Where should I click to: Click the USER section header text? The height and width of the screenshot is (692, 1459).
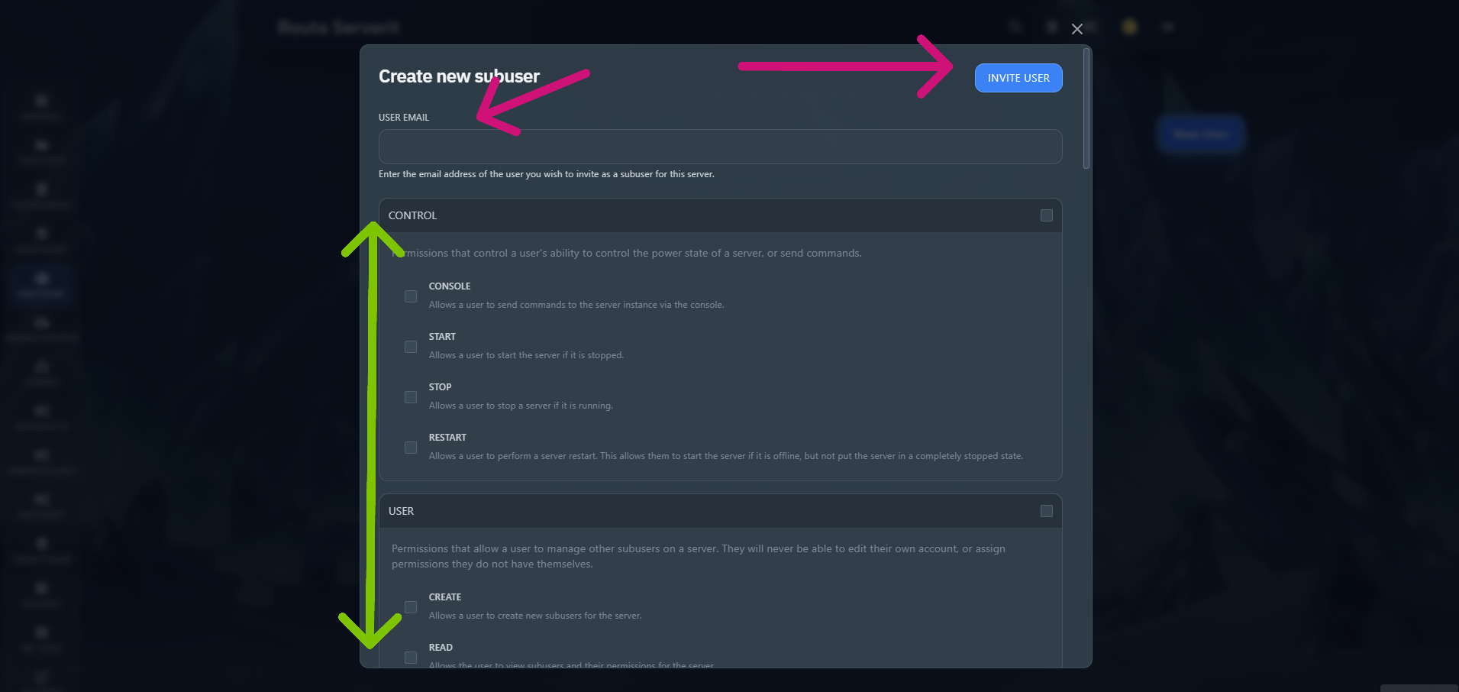click(402, 512)
